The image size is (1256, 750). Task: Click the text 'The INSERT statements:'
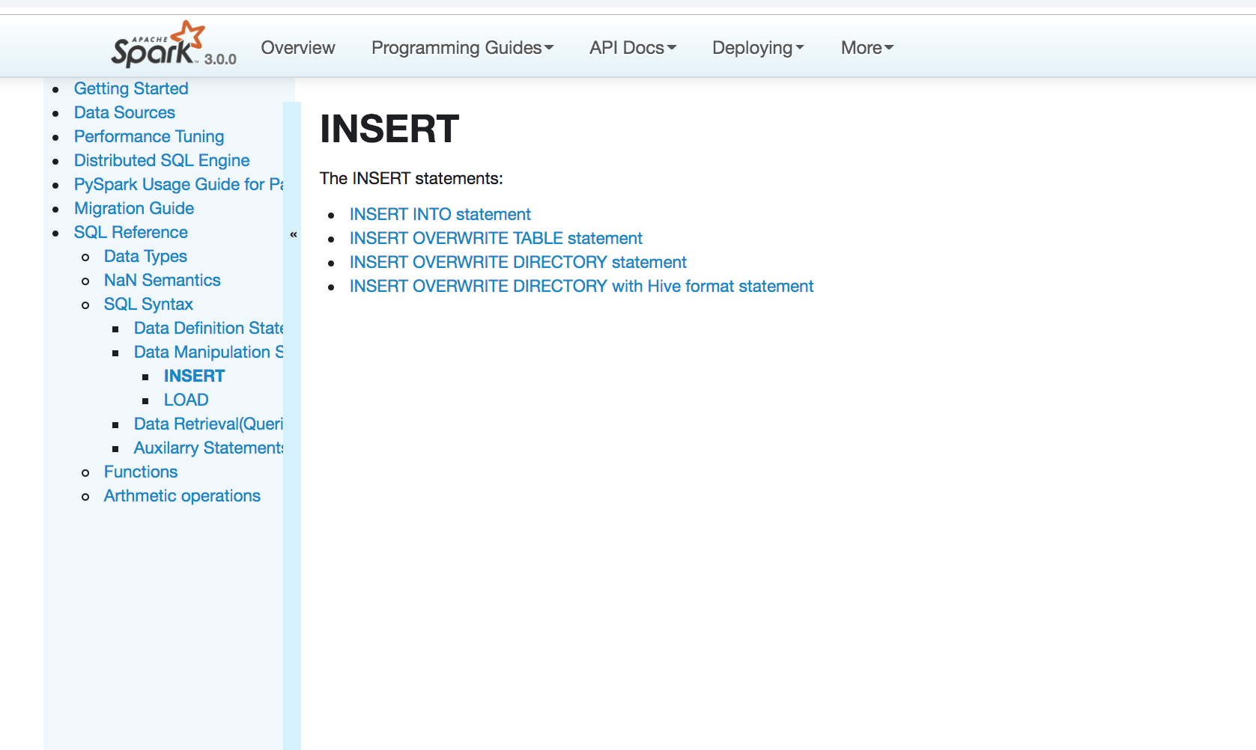tap(411, 178)
